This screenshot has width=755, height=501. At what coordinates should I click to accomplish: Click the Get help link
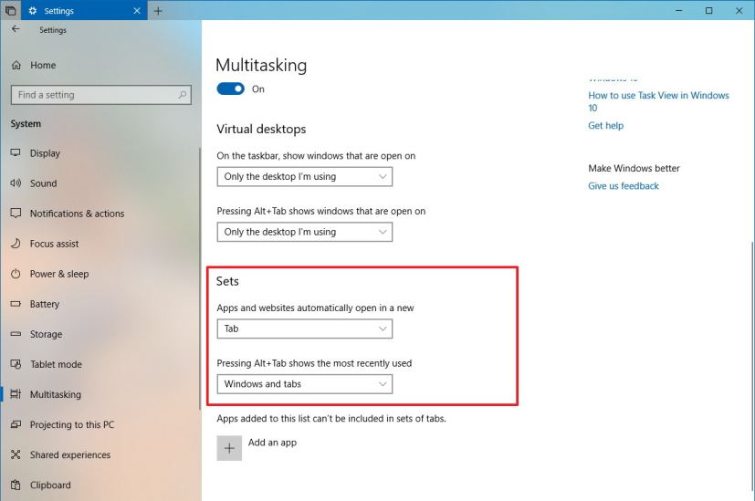pos(605,126)
